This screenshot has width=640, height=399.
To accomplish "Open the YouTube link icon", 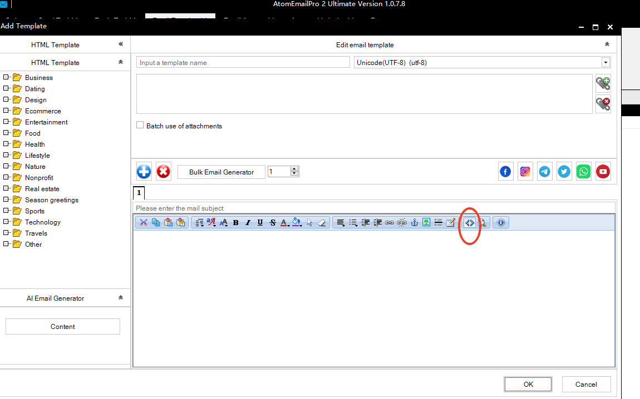I will click(603, 172).
